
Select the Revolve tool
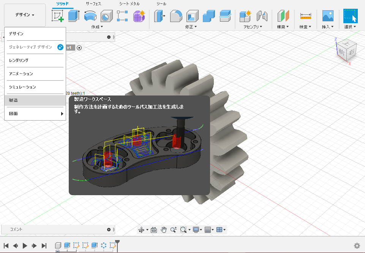tap(90, 16)
